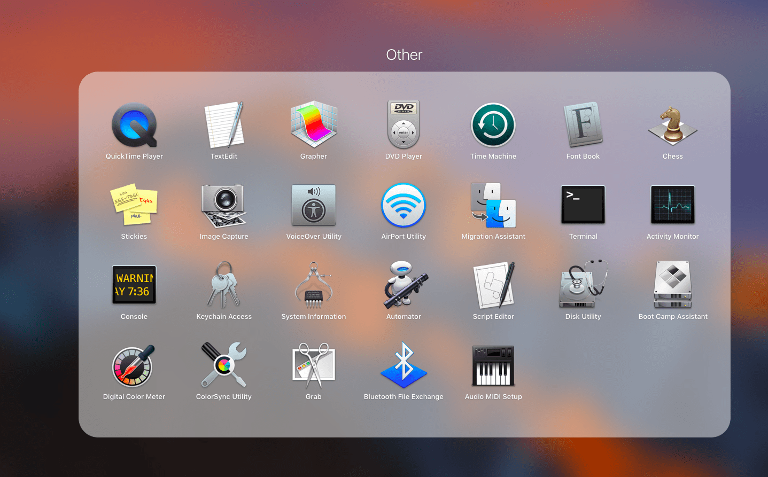Screen dimensions: 768x477
Task: Click the Digital Color Meter label
Action: pos(134,397)
